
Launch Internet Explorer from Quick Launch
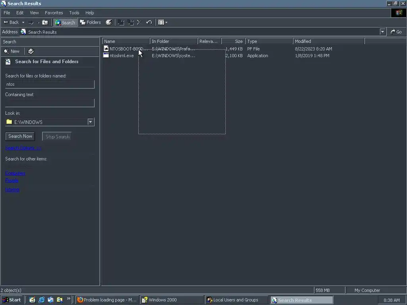(x=41, y=300)
